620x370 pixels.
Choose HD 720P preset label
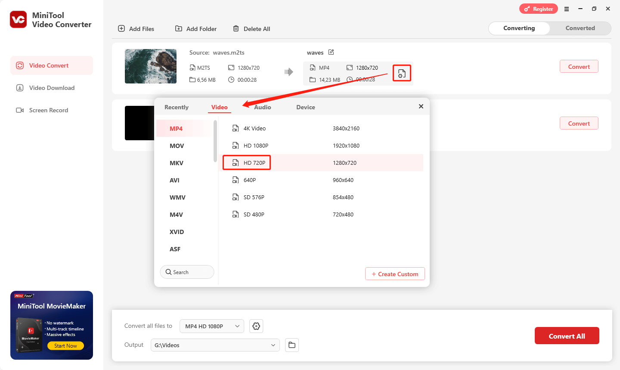(x=254, y=163)
